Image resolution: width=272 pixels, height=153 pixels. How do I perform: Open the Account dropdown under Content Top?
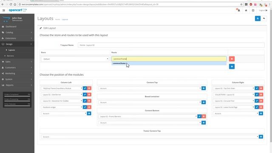[x=150, y=88]
